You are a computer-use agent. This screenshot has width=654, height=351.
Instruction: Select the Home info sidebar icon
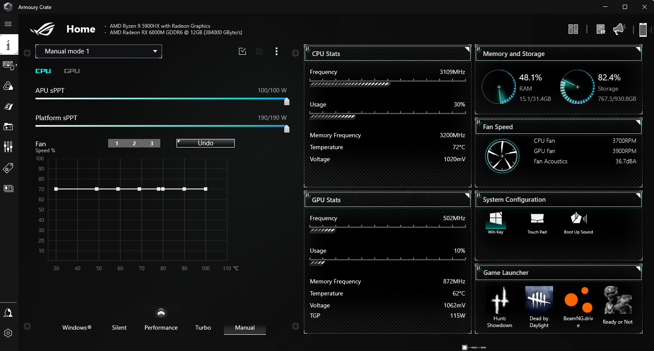pos(9,44)
